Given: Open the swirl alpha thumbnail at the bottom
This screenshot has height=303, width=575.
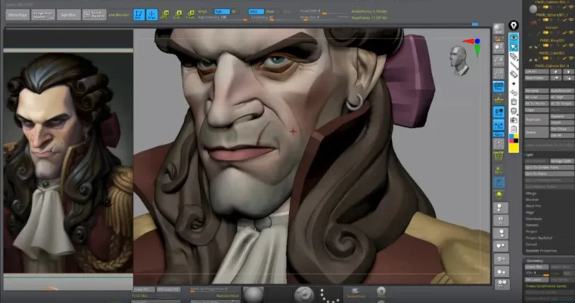Looking at the screenshot, I should click(304, 295).
